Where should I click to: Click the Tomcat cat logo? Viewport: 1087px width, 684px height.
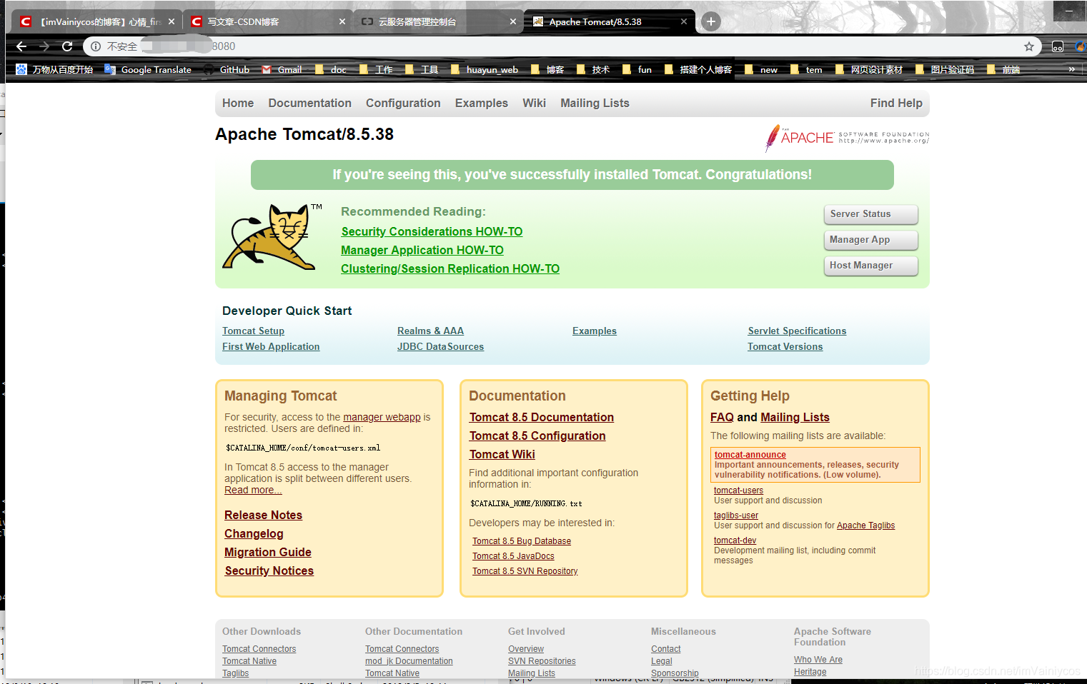(x=272, y=237)
